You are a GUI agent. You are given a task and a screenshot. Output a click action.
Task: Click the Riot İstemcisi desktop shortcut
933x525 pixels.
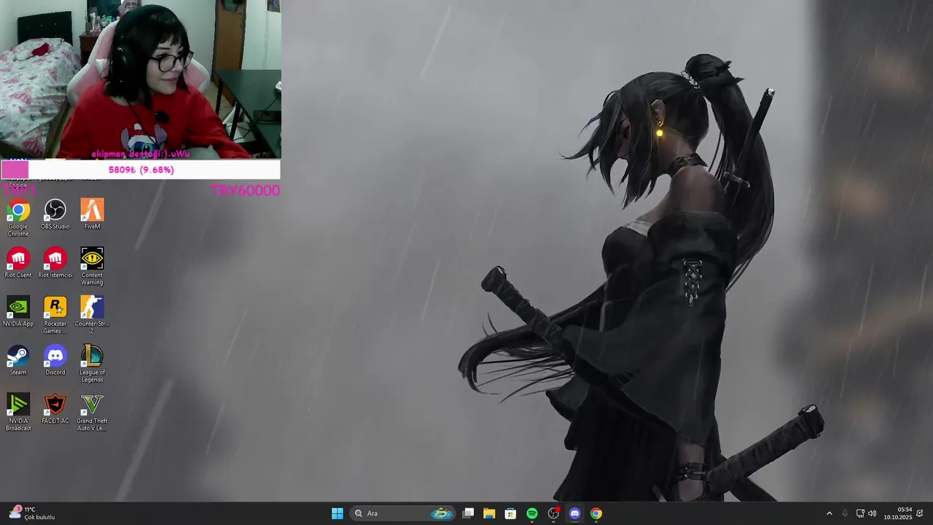[x=55, y=263]
